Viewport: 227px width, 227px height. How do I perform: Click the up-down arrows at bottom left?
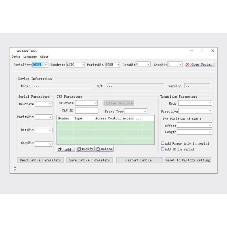click(x=15, y=169)
